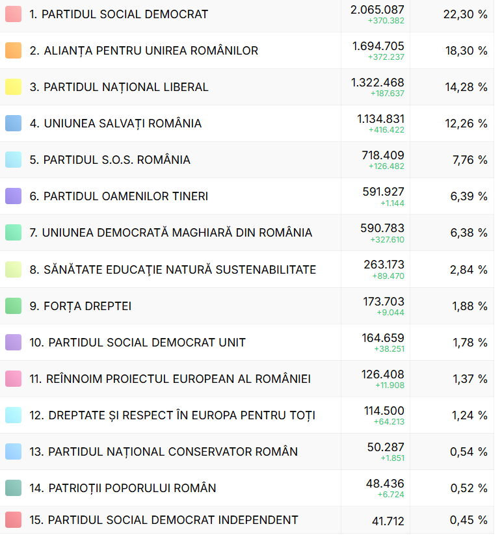The width and height of the screenshot is (502, 535).
Task: Click the pink swatch beside Partidul Social Democrat
Action: click(13, 14)
